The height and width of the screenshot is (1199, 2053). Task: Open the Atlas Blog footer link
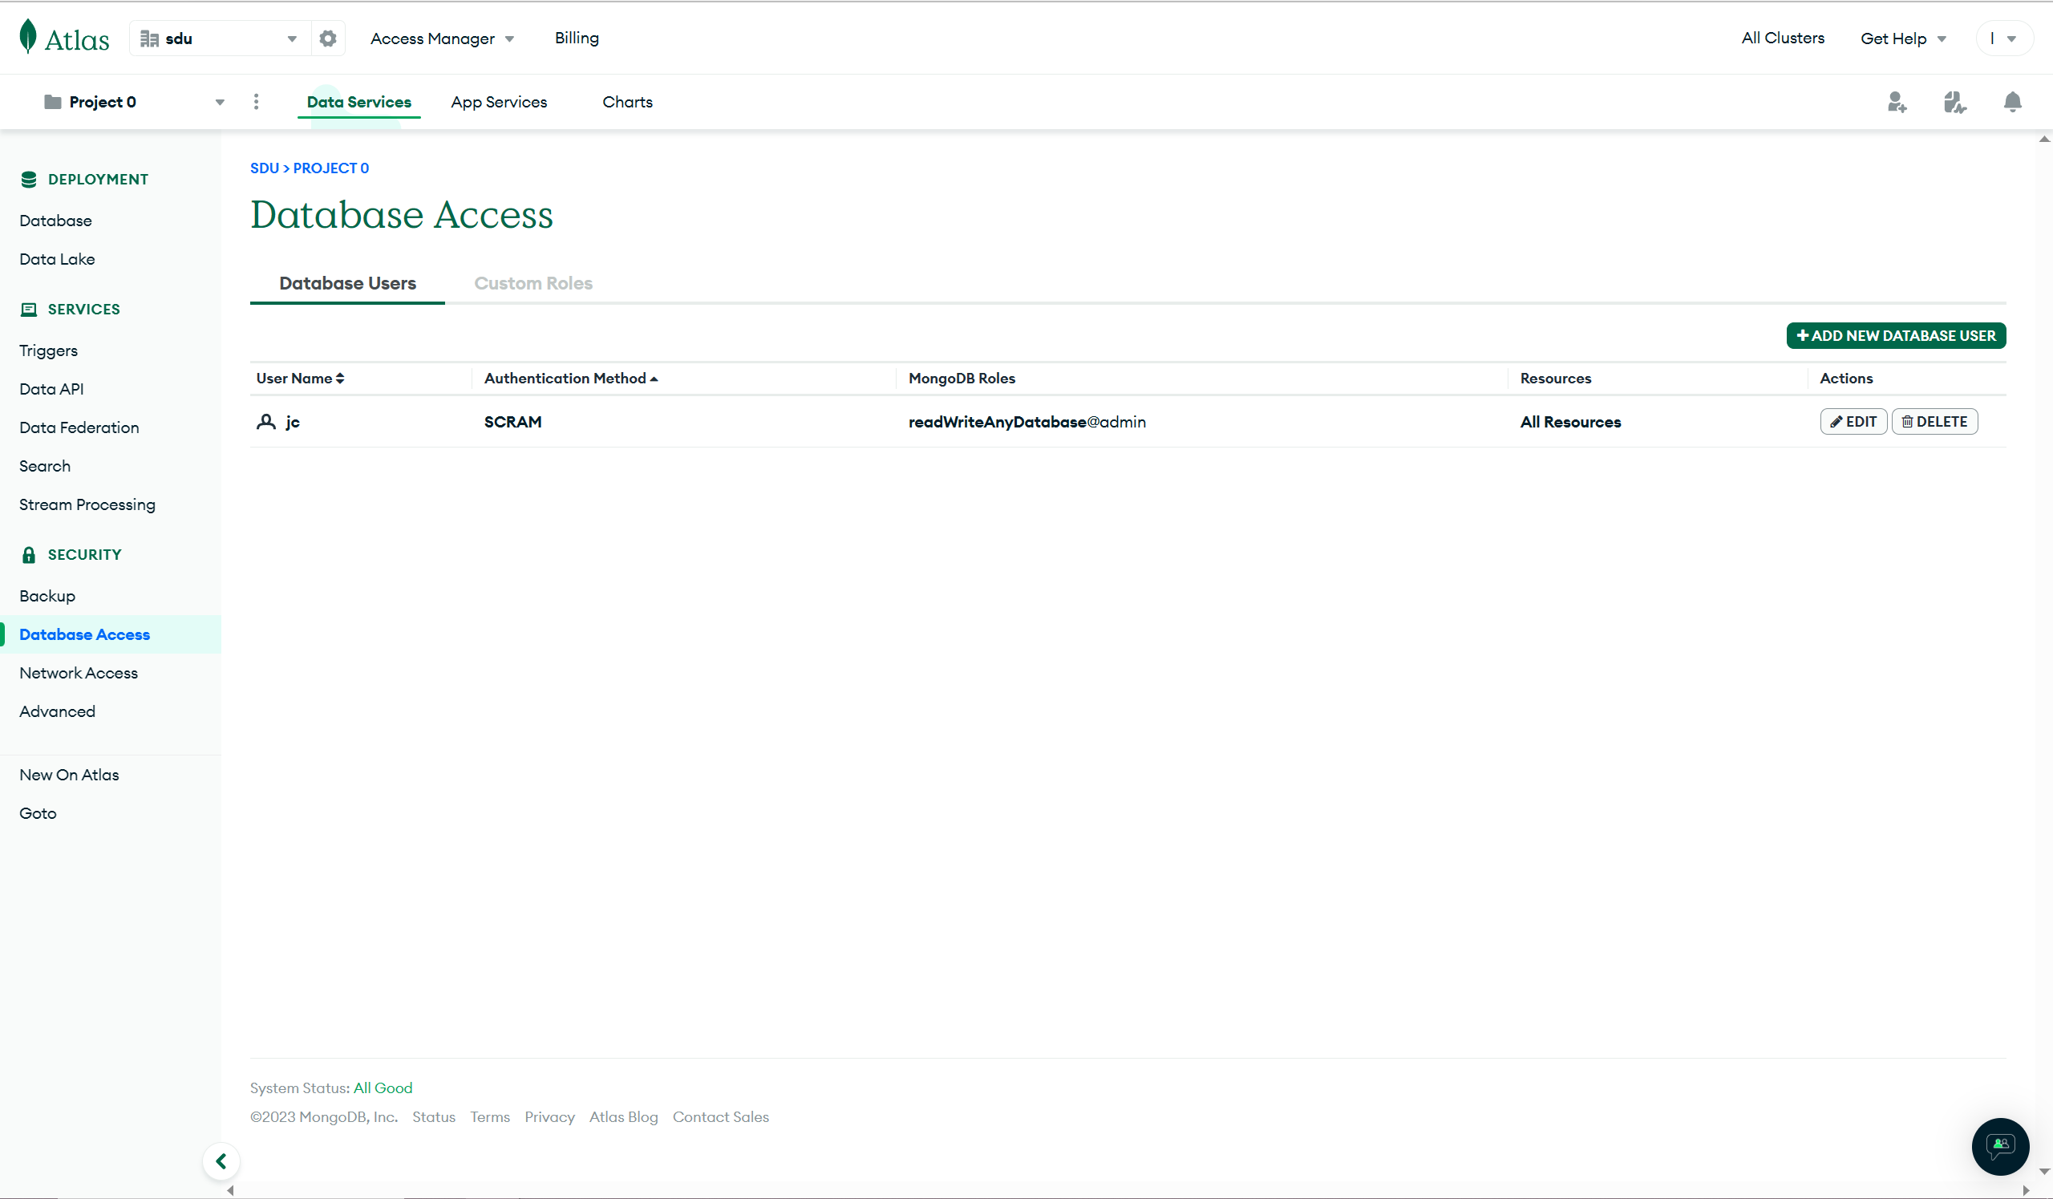pos(623,1116)
